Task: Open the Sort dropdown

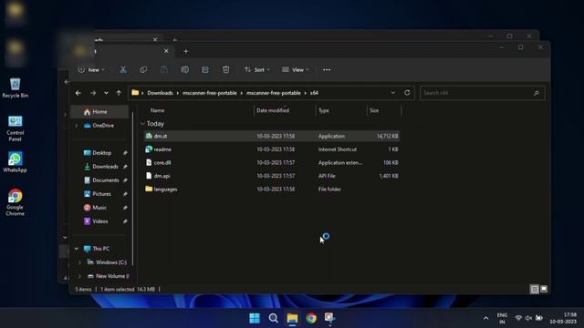Action: [257, 69]
